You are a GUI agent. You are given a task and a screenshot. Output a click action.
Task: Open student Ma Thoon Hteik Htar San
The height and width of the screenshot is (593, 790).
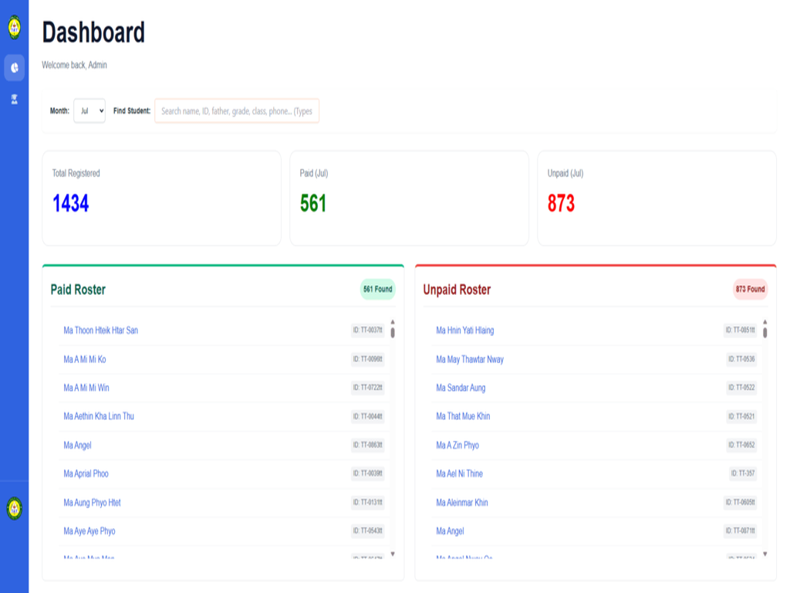pyautogui.click(x=101, y=330)
